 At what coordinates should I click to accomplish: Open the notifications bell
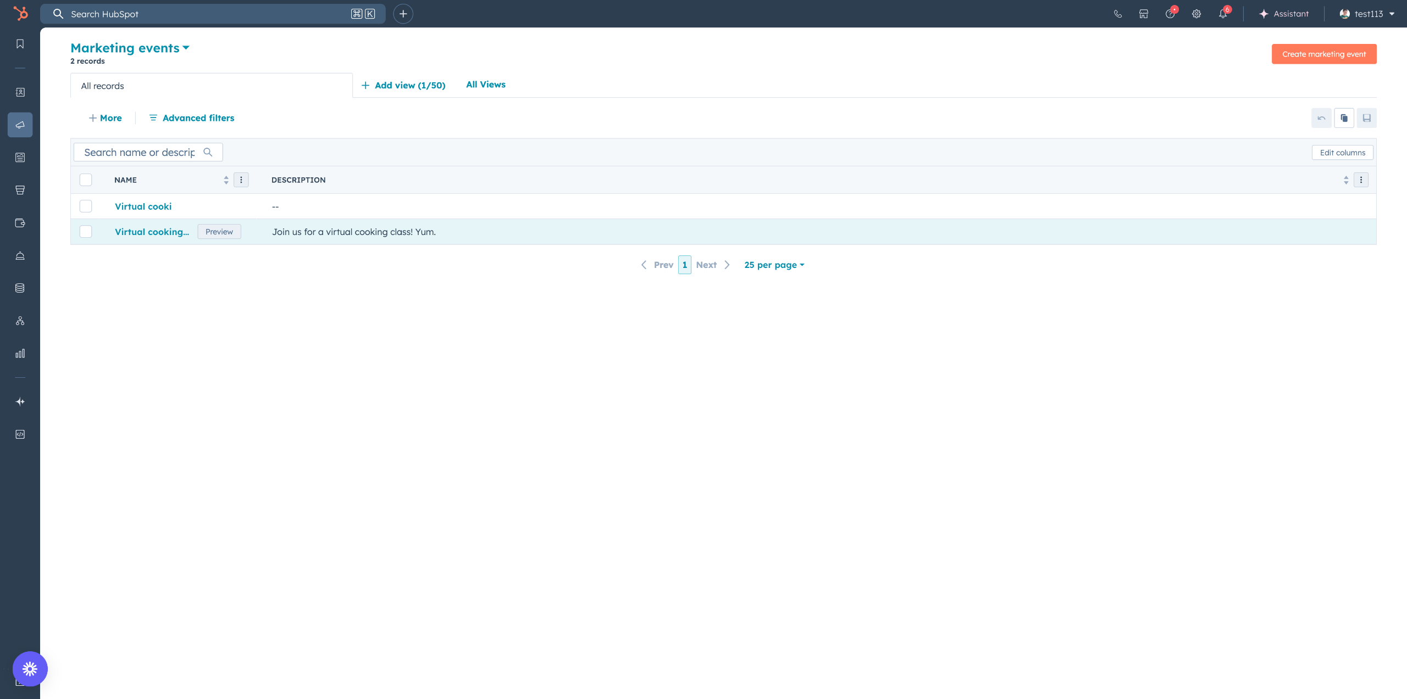click(x=1223, y=14)
